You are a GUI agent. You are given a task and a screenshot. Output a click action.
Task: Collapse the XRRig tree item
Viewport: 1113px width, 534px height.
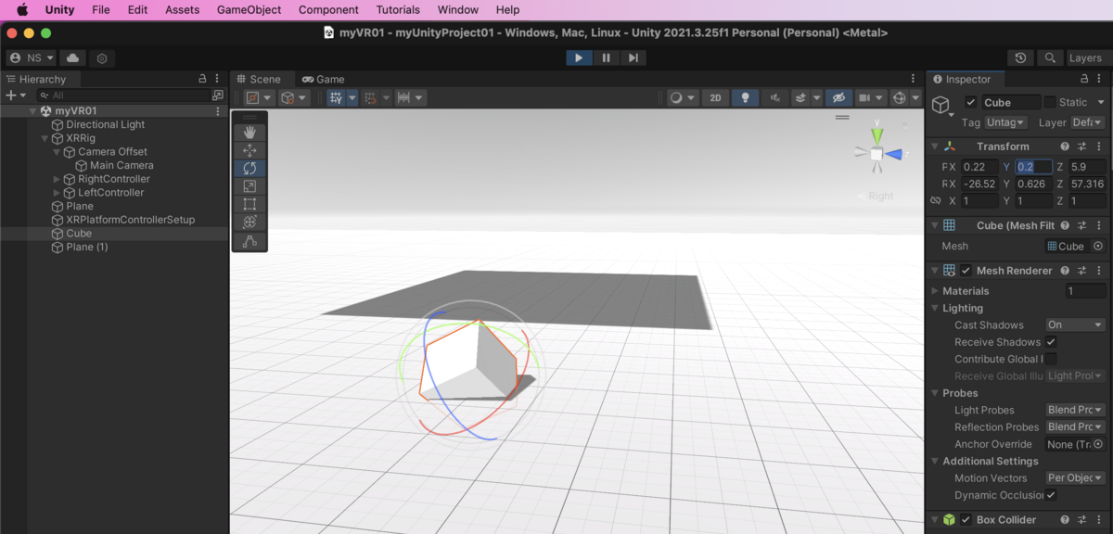(x=45, y=138)
